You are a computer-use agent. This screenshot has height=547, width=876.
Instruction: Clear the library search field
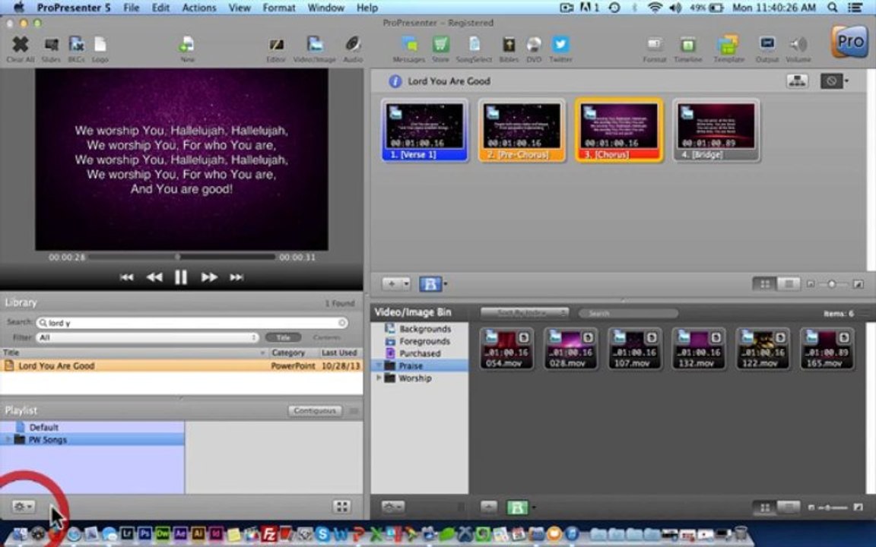[x=342, y=323]
